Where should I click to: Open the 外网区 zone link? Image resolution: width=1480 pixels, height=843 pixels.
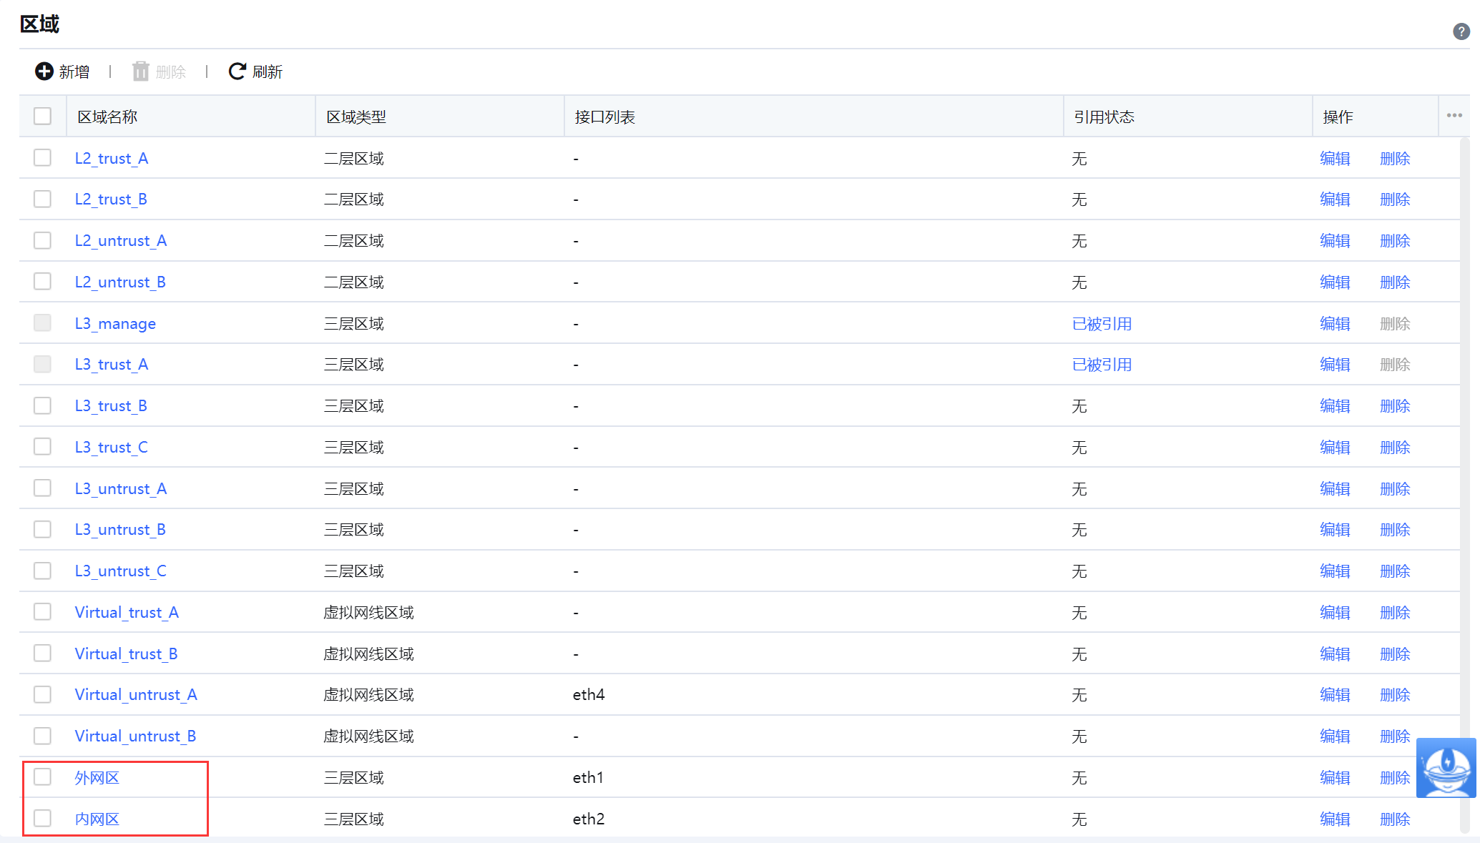click(97, 777)
